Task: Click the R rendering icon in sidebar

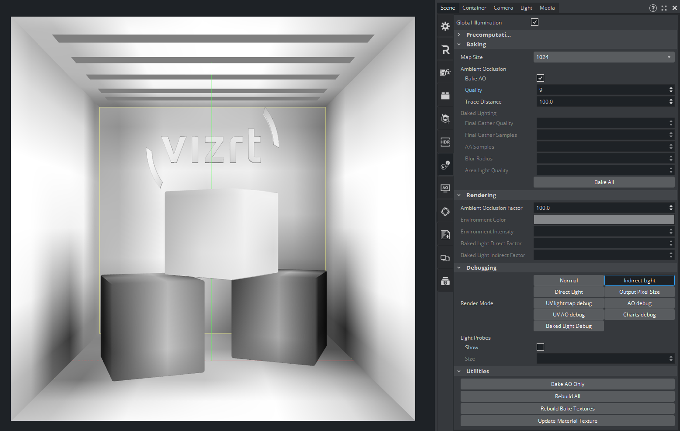Action: (x=445, y=50)
